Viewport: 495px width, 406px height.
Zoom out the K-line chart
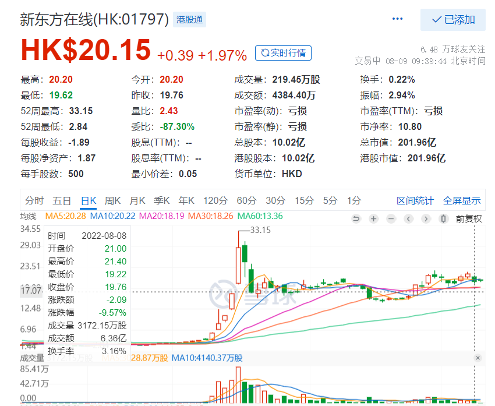tap(391, 219)
